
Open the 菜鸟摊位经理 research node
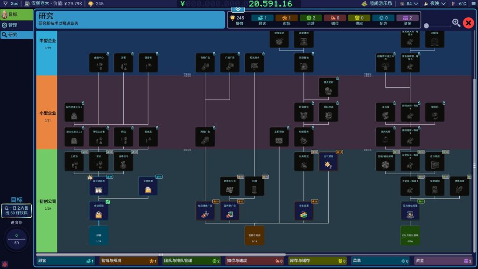pos(410,211)
